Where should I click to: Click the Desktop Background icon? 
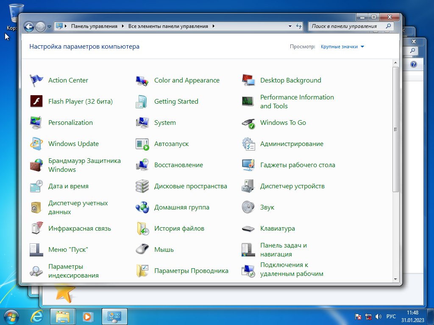[x=248, y=80]
